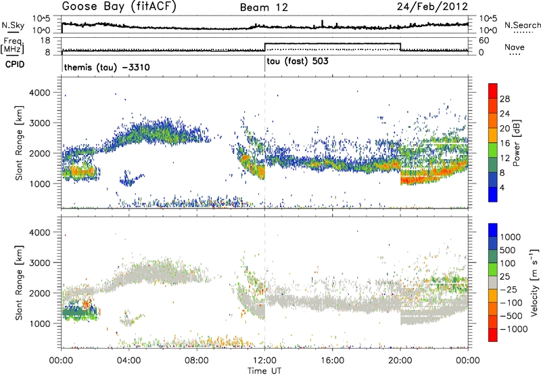The height and width of the screenshot is (375, 541).
Task: Click the velocity panel 'Slant Range [km]' label
Action: click(19, 282)
